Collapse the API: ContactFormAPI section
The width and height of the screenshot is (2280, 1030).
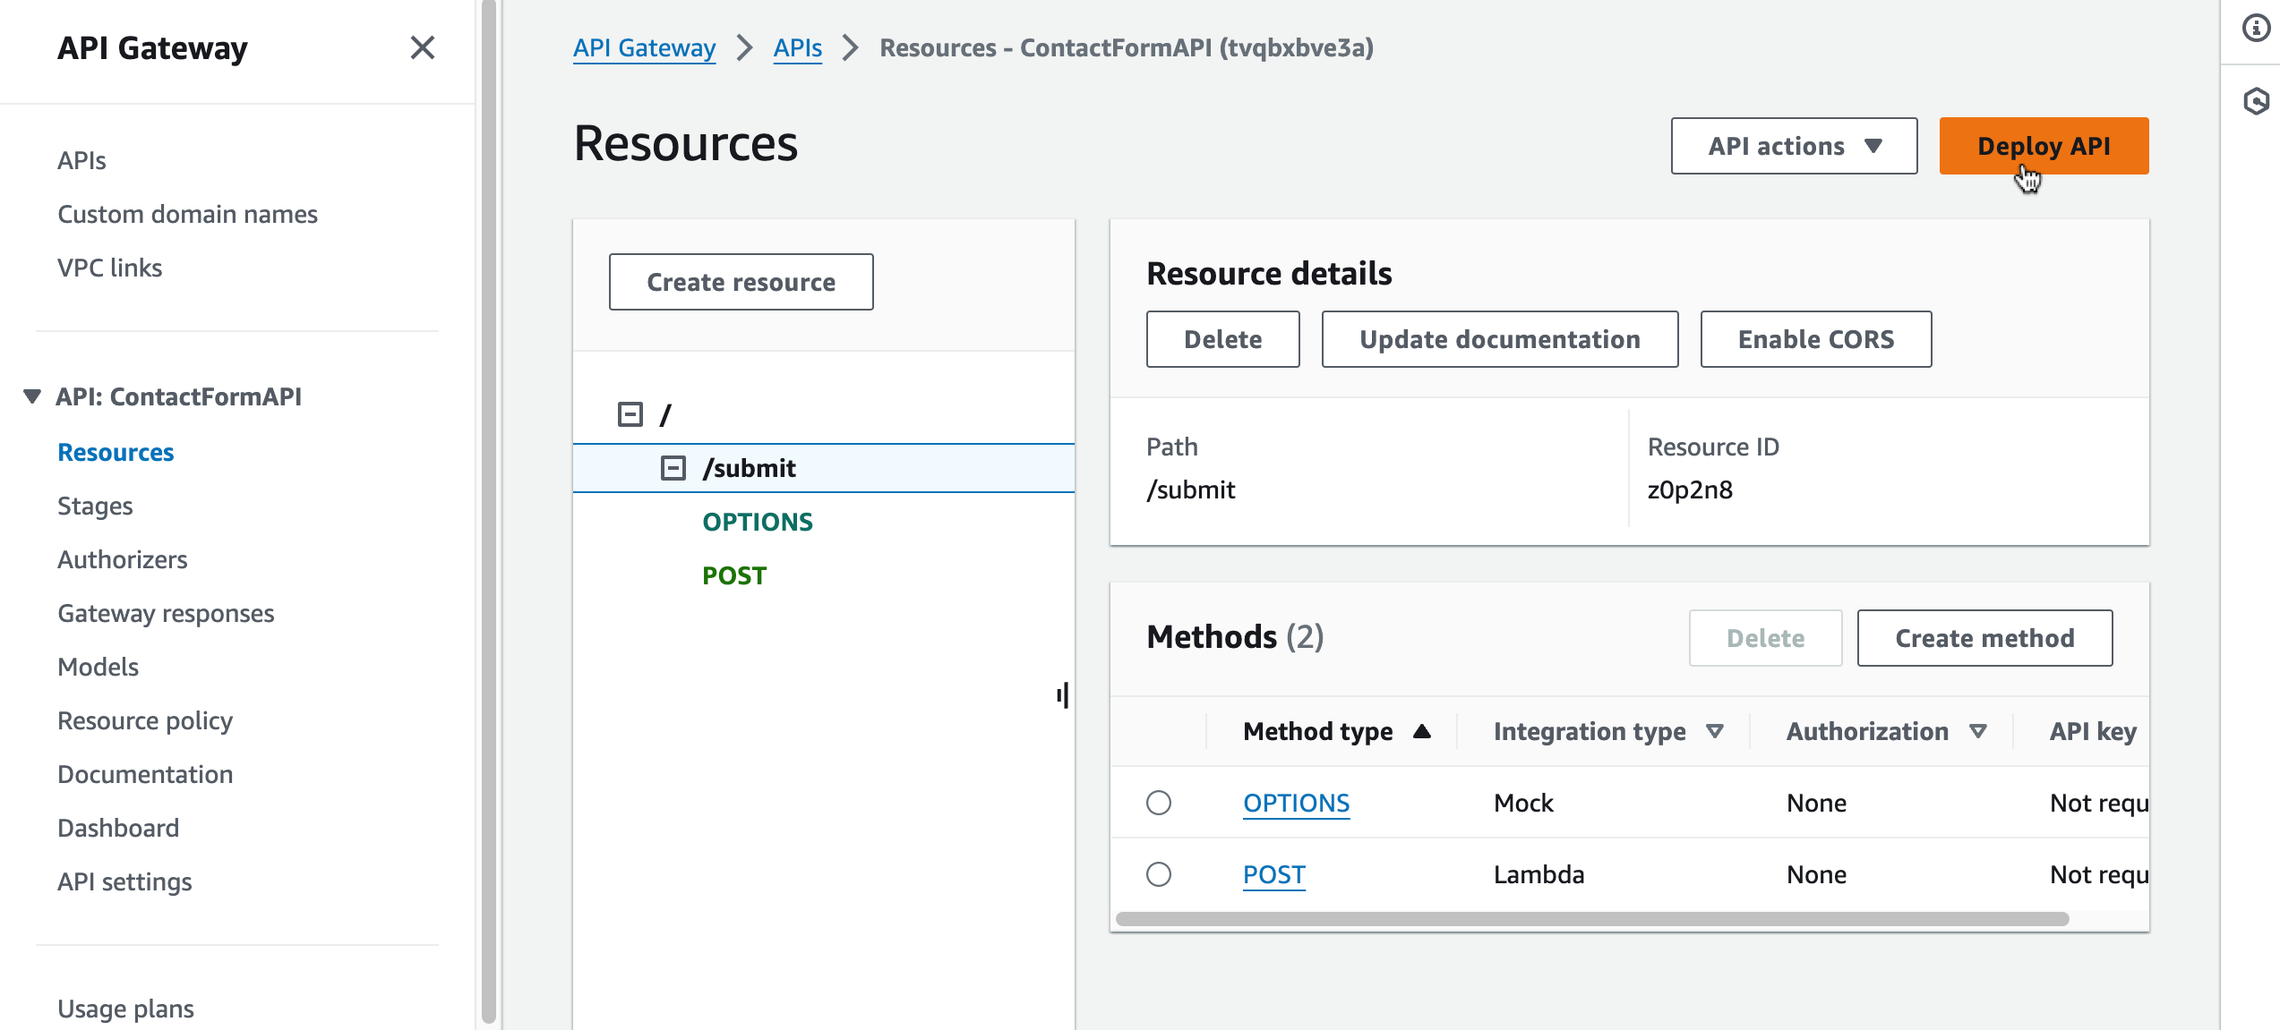click(x=32, y=396)
